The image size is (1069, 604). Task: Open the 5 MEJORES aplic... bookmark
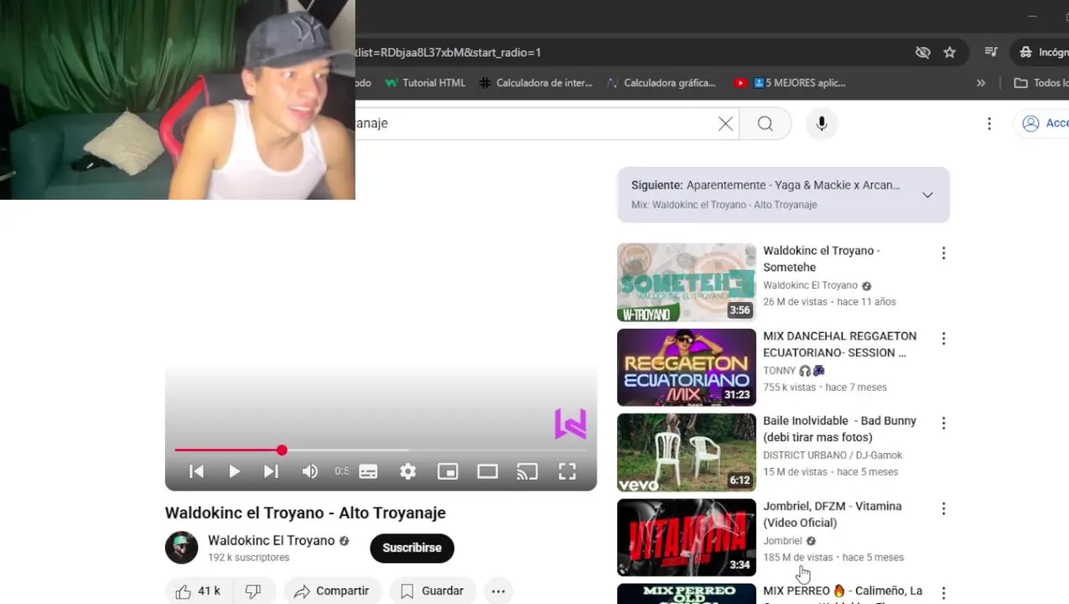coord(790,83)
